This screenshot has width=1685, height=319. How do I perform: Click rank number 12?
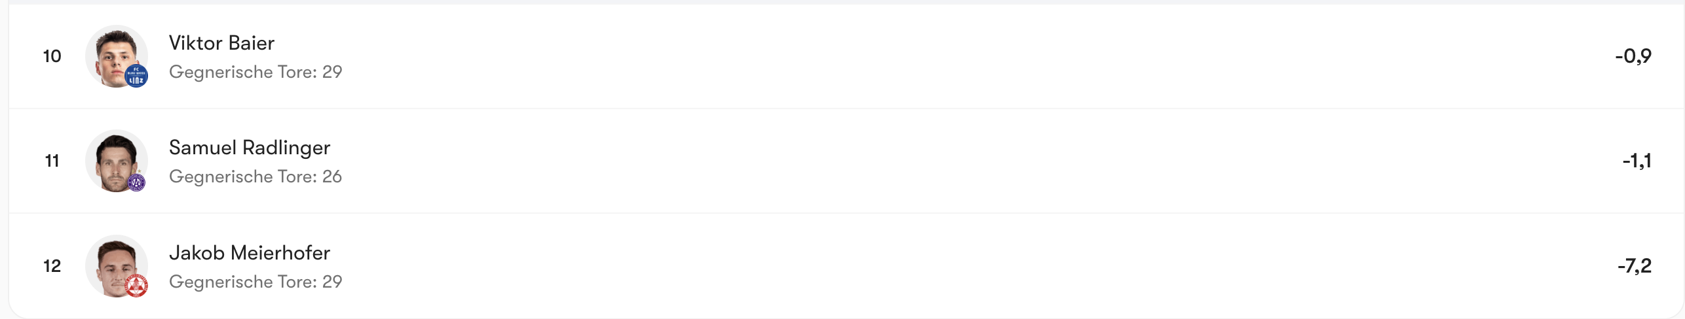(52, 266)
